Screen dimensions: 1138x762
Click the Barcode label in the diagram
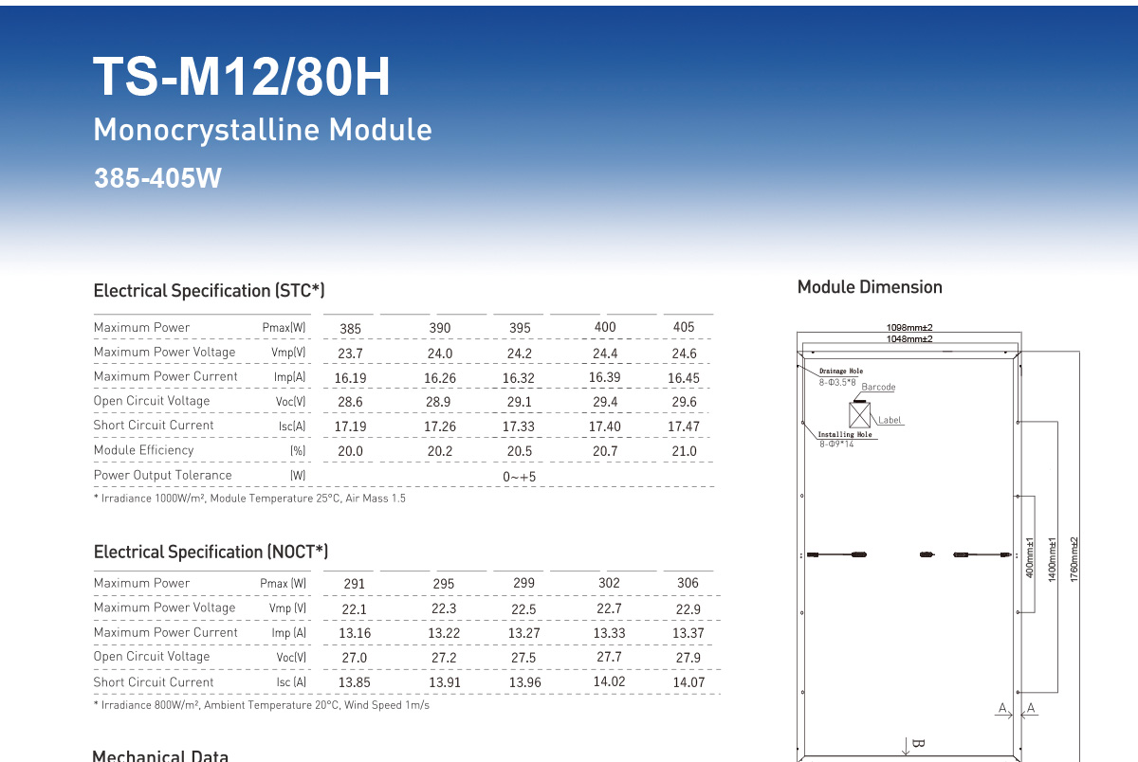[x=878, y=388]
